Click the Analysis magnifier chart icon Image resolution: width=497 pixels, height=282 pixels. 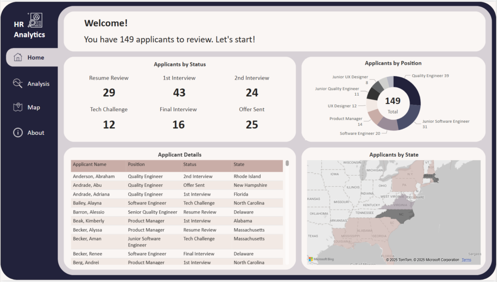18,83
